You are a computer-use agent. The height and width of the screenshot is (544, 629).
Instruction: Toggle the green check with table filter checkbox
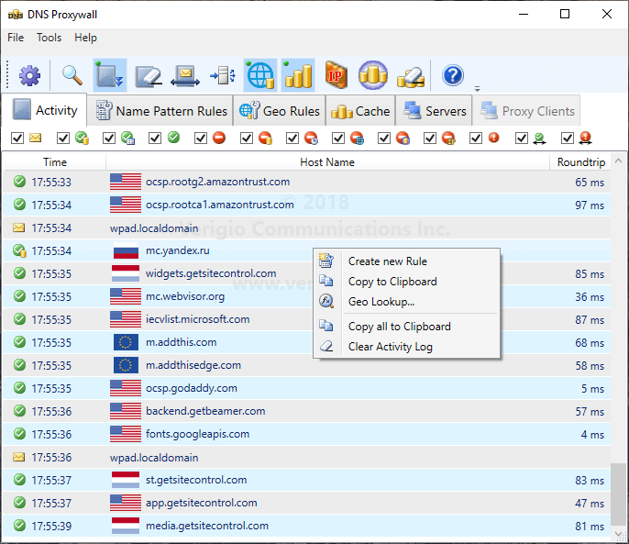(109, 139)
